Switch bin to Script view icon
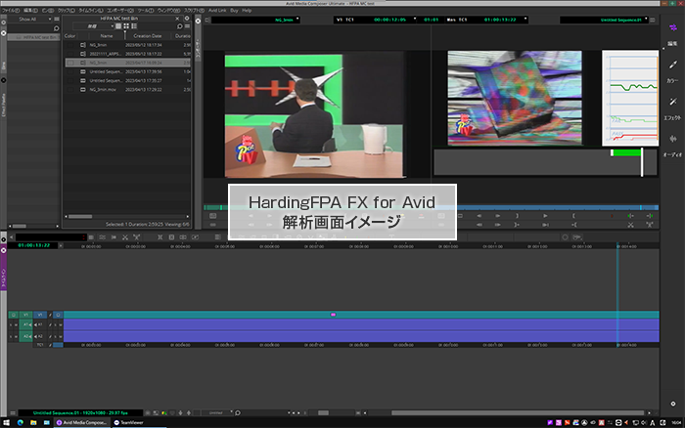The image size is (685, 428). [x=134, y=26]
